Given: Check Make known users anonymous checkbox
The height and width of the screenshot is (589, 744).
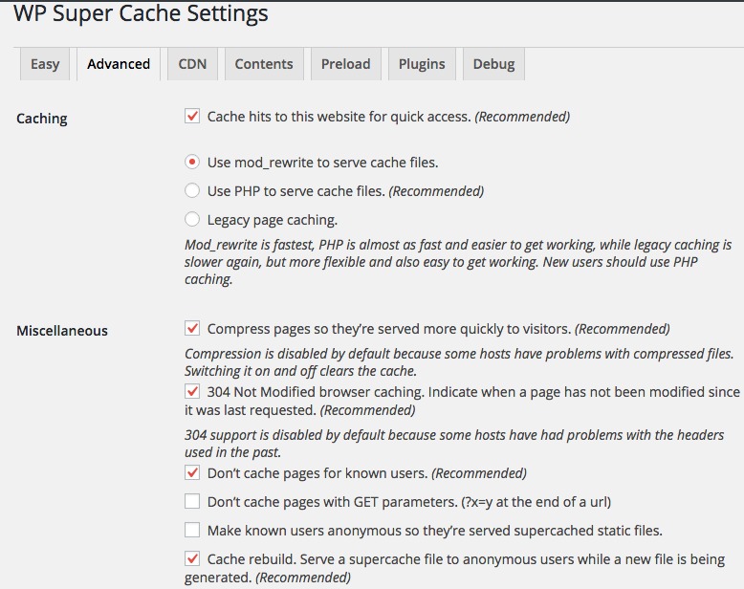Looking at the screenshot, I should [x=192, y=531].
